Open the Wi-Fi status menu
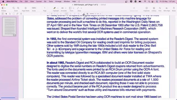The width and height of the screenshot is (177, 100). click(x=145, y=1)
